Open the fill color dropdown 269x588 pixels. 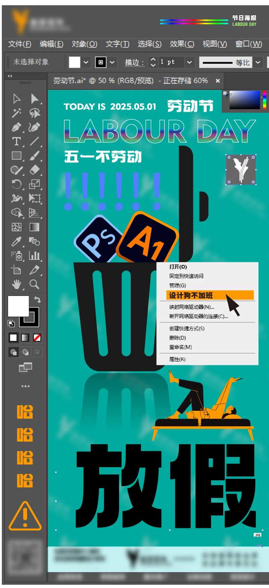click(86, 62)
